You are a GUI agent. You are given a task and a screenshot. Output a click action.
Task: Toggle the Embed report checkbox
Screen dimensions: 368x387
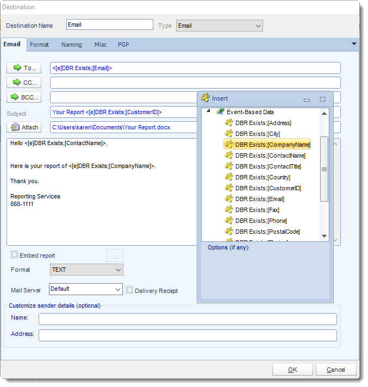tap(14, 254)
